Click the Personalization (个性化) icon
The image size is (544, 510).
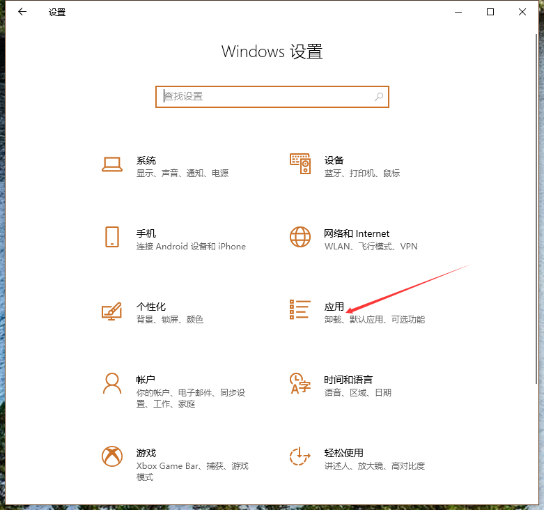tap(112, 310)
